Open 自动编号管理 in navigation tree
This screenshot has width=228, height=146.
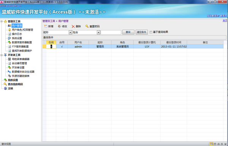[19, 63]
